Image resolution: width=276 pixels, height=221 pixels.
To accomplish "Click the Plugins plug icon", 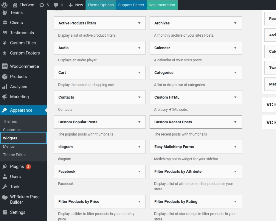I will 5,166.
